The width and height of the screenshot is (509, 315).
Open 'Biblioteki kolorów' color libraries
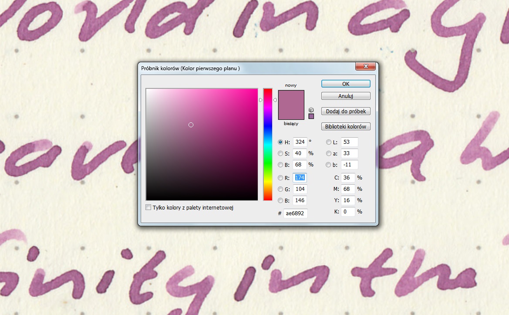346,127
